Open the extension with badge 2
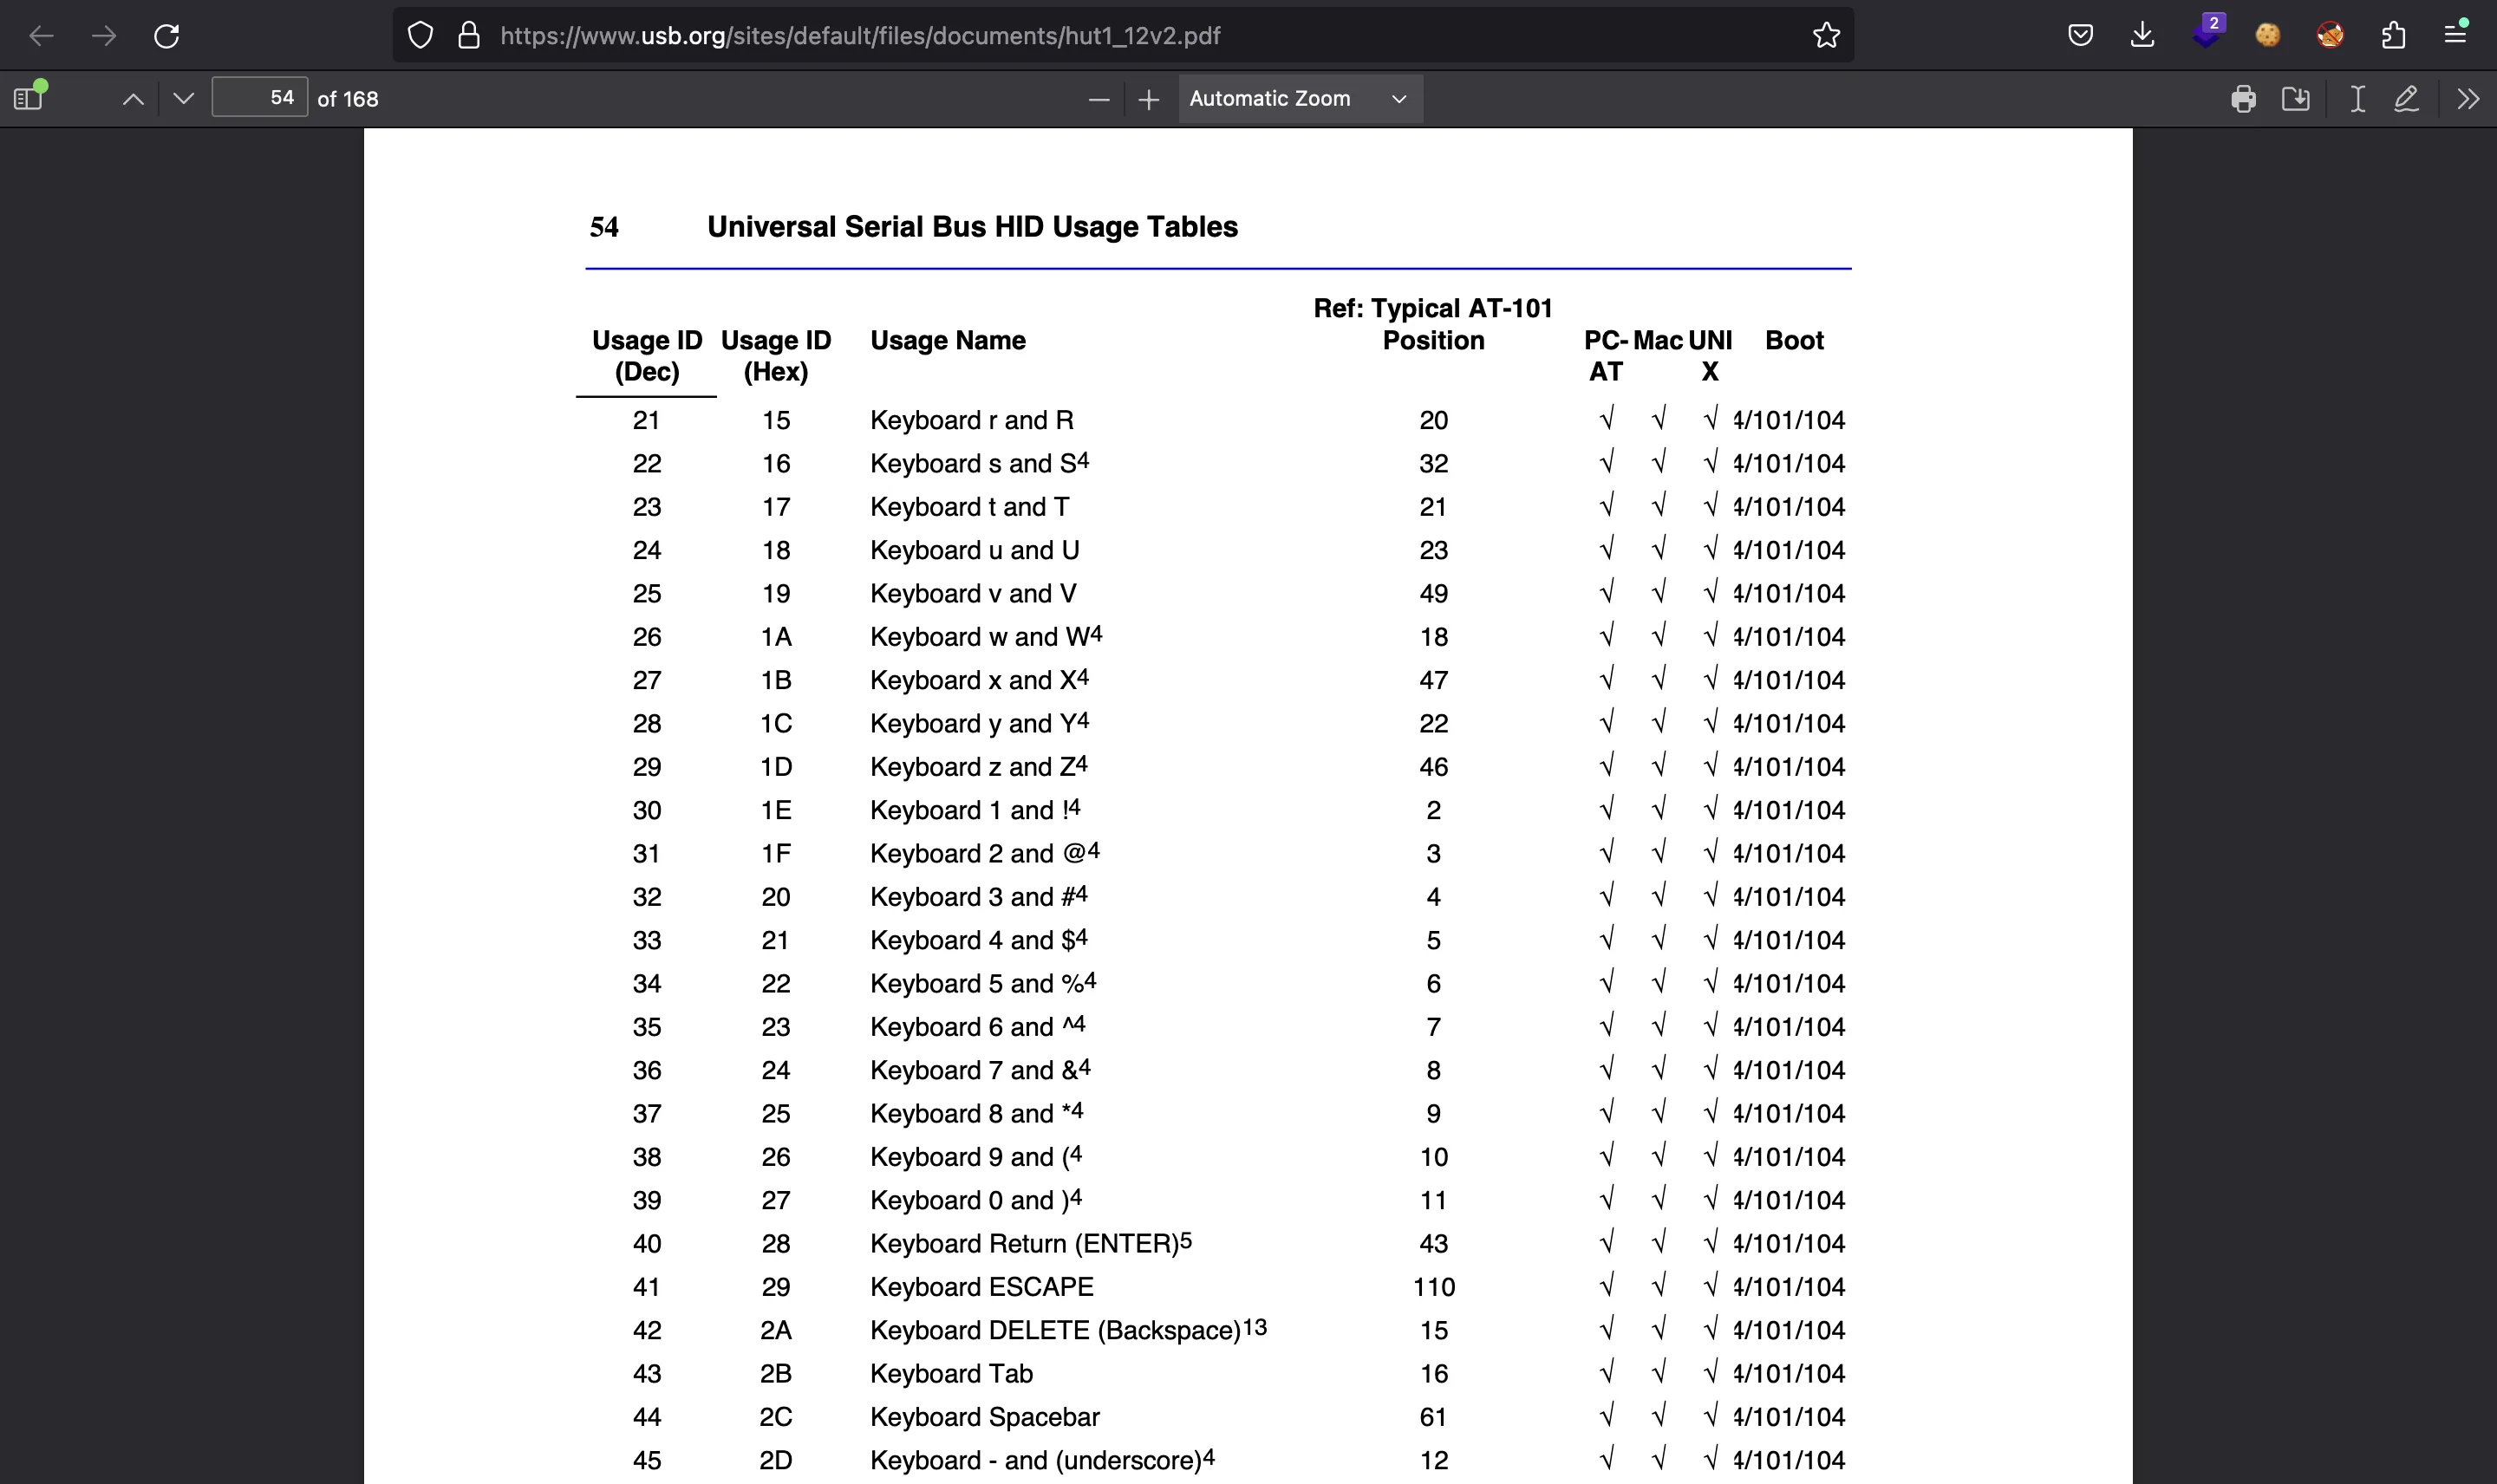 pos(2208,32)
